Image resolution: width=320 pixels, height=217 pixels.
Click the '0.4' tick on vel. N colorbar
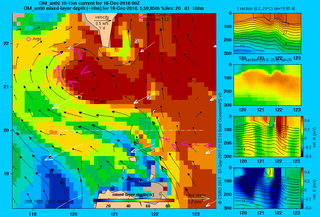(307, 121)
